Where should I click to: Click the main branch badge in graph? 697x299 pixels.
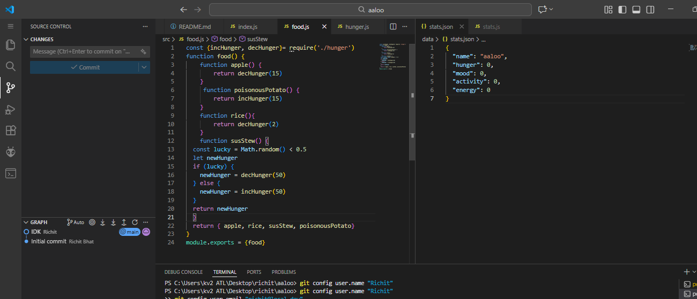coord(129,232)
